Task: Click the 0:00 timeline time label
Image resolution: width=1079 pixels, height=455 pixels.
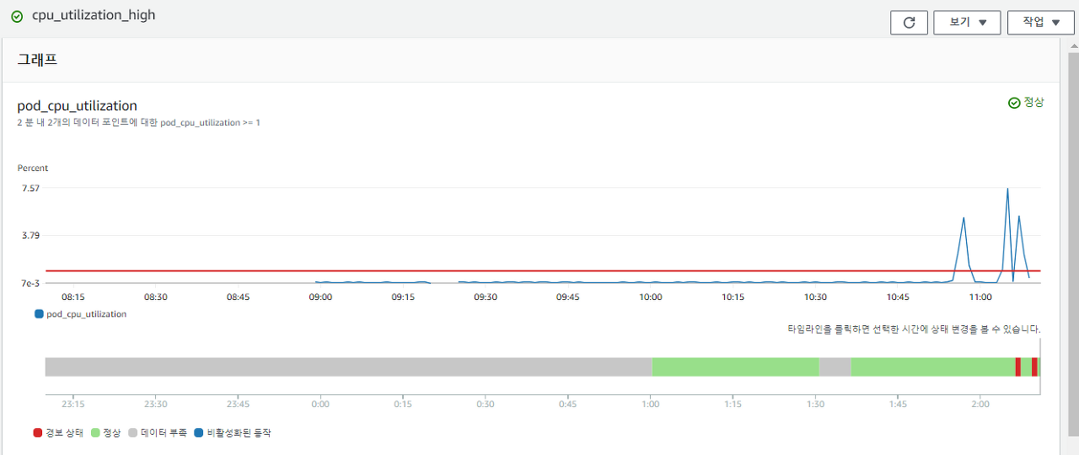Action: pyautogui.click(x=320, y=404)
